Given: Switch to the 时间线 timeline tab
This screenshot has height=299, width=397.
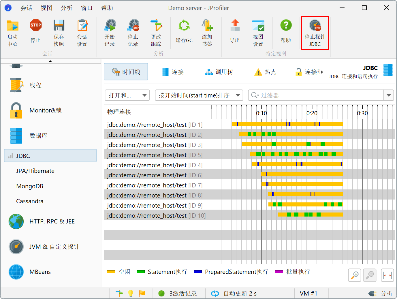Looking at the screenshot, I should [126, 72].
